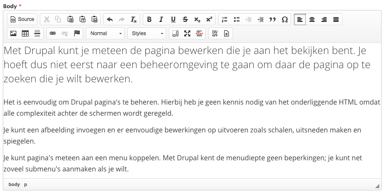Screen dimensions: 384x192
Task: Click paragraph starting 'Je kunt een afbeelding'
Action: coord(183,136)
